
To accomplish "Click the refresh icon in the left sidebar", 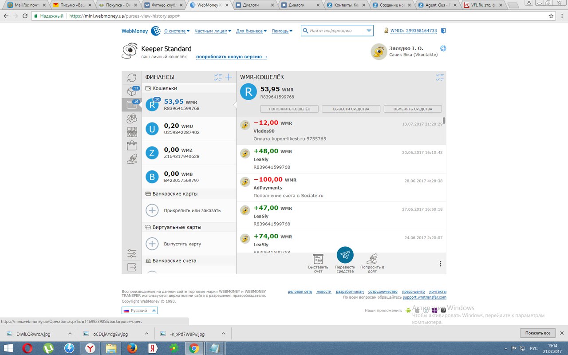I will pyautogui.click(x=132, y=78).
